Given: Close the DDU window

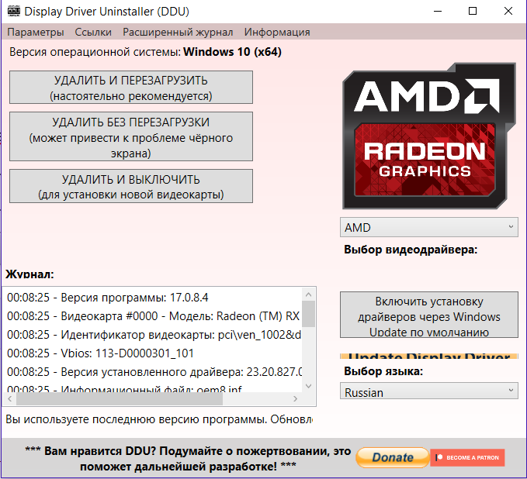Looking at the screenshot, I should coord(508,11).
